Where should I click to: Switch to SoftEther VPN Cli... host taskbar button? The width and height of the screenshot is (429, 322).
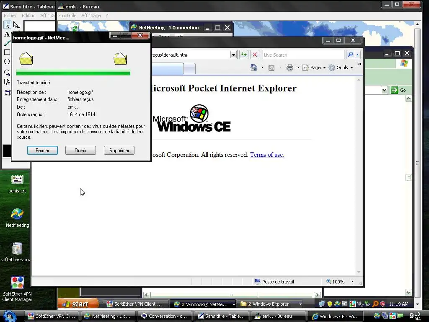pyautogui.click(x=52, y=316)
